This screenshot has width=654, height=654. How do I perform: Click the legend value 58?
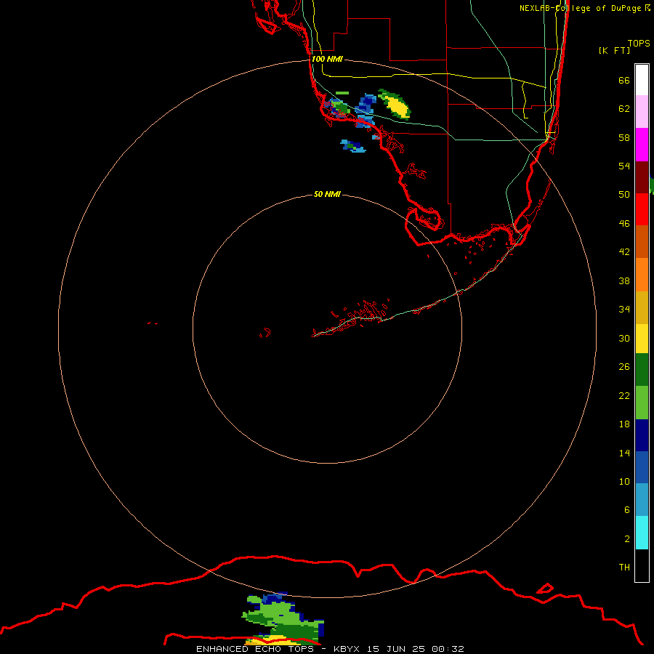point(624,137)
